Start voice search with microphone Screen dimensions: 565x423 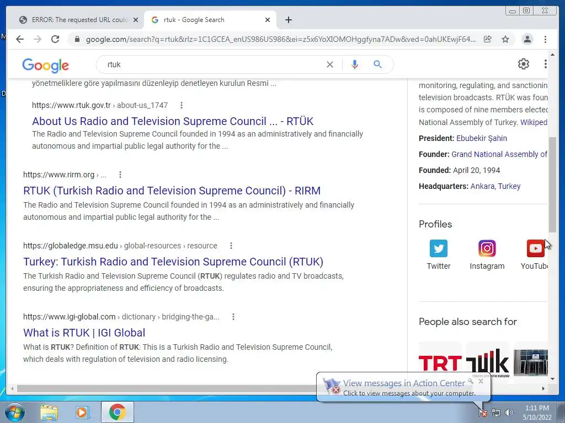(355, 64)
